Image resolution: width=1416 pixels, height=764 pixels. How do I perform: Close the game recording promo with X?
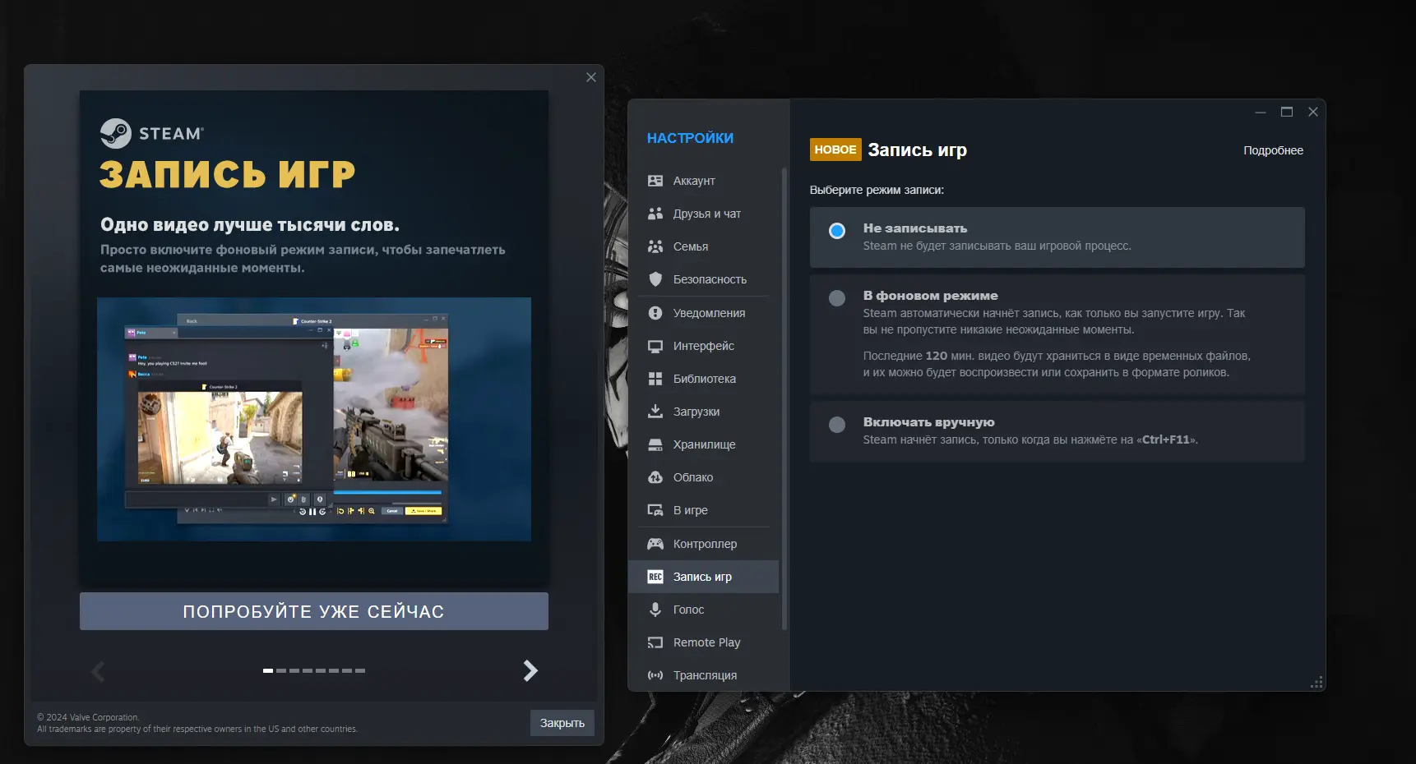click(x=591, y=77)
